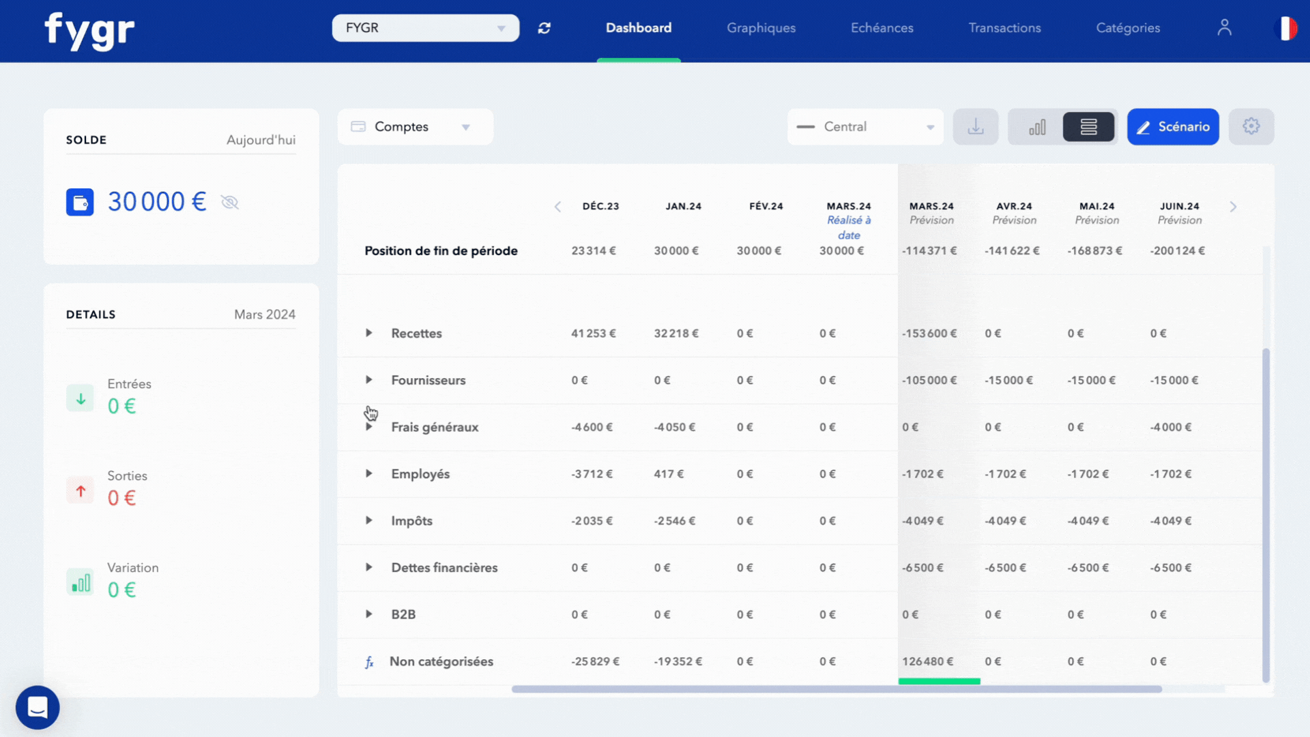Click the Recettes -153 600 € forecast cell
This screenshot has height=737, width=1310.
click(x=929, y=334)
